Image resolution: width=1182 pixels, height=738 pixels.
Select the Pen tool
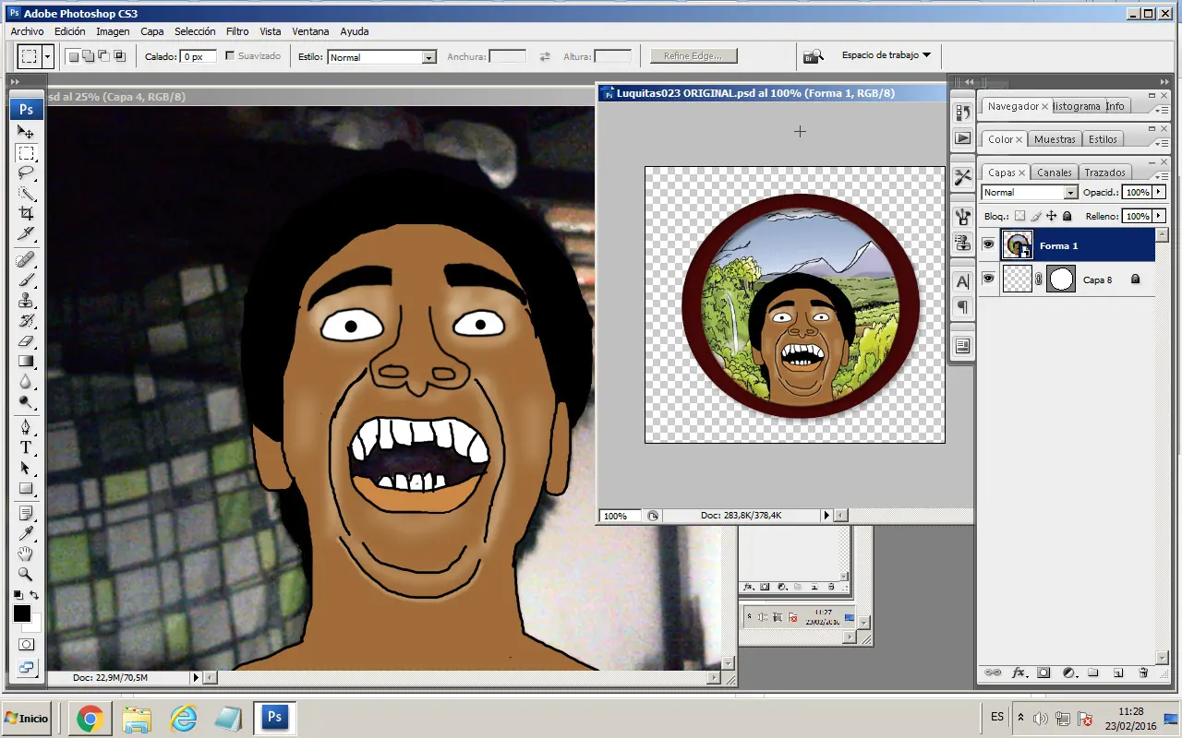[26, 427]
